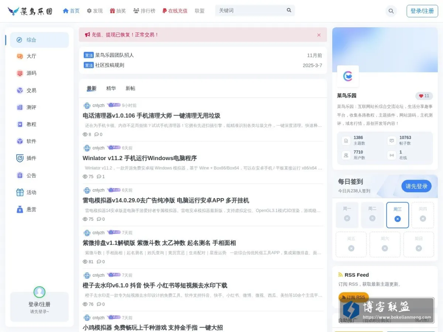The width and height of the screenshot is (443, 332).
Task: Select 教程 icon in sidebar
Action: (20, 124)
